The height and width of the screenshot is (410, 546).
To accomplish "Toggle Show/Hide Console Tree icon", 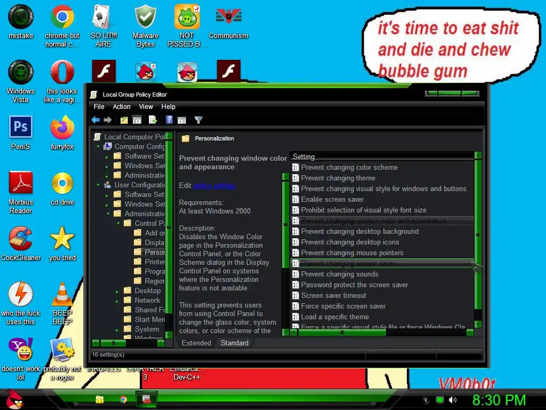I will tap(137, 120).
